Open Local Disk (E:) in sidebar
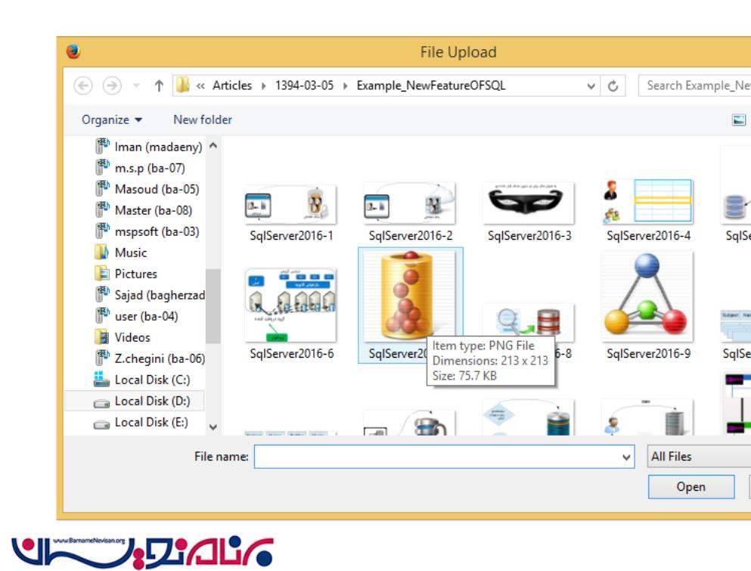Screen dimensions: 751x571 (141, 422)
